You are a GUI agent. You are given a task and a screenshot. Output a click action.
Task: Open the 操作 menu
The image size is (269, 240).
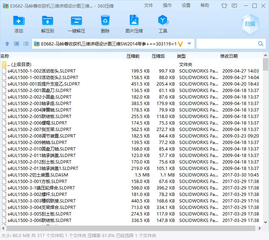pos(167,5)
